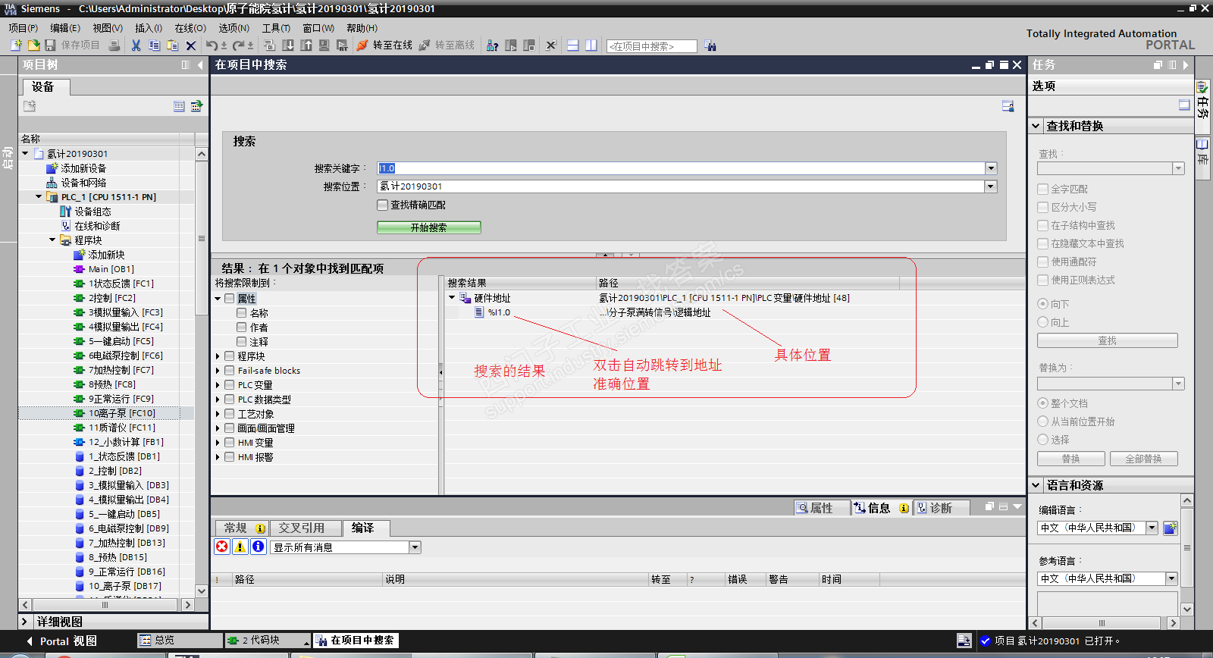This screenshot has width=1213, height=658.
Task: Collapse the 语言和资源 section
Action: 1036,485
